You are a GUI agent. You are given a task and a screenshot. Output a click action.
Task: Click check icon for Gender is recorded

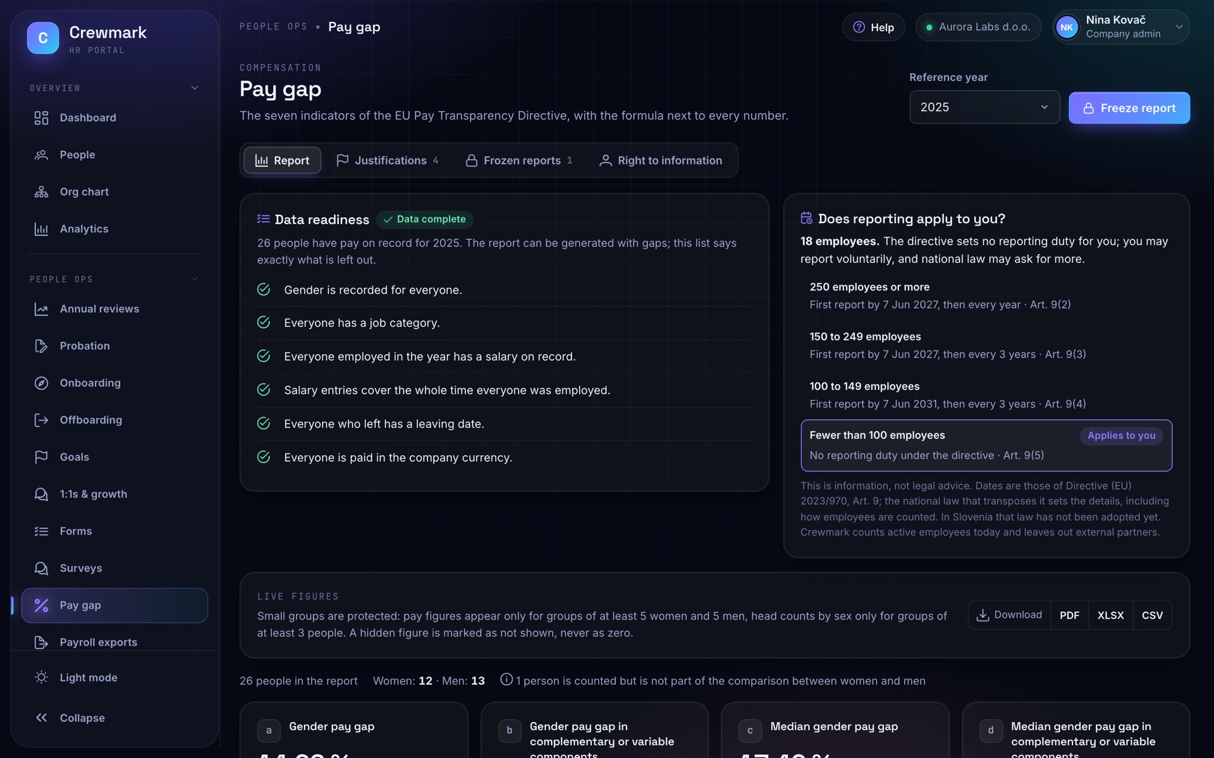click(x=264, y=289)
